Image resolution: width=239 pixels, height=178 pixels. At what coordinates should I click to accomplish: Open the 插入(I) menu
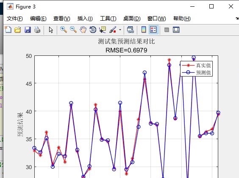click(85, 19)
